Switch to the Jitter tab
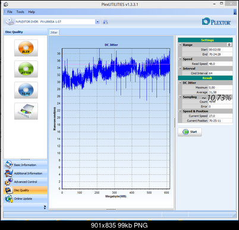239x230 pixels. (x=54, y=33)
